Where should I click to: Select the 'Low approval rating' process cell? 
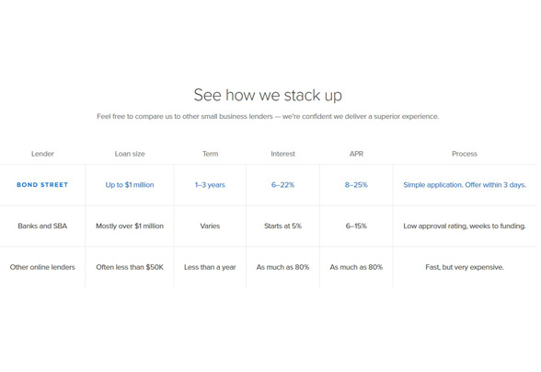click(465, 226)
